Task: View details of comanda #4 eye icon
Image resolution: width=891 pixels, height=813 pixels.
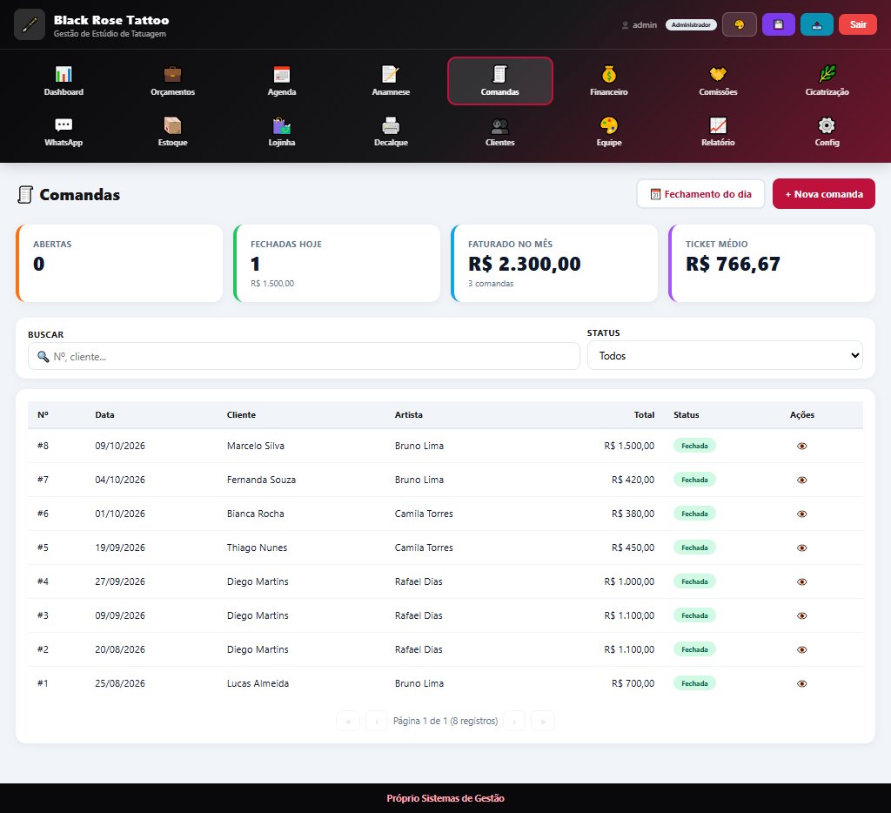Action: [801, 581]
